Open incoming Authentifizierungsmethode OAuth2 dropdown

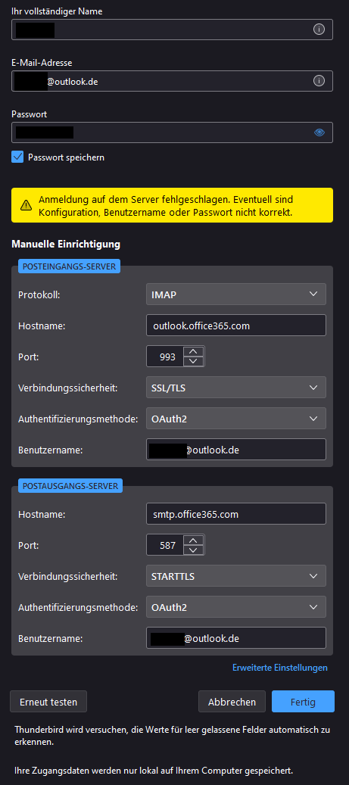pos(236,419)
